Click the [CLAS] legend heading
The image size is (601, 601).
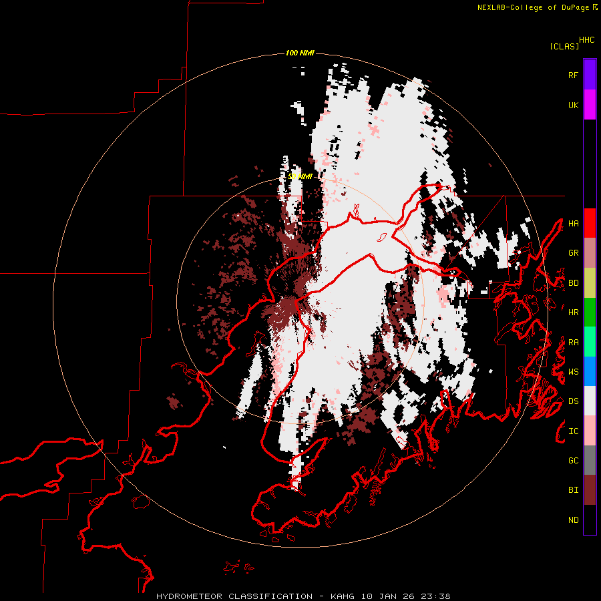tap(564, 46)
